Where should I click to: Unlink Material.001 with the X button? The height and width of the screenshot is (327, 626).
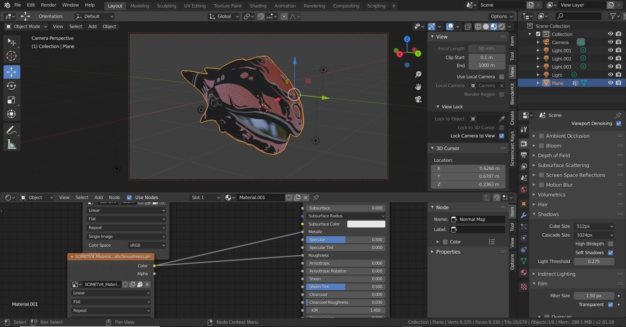(306, 197)
